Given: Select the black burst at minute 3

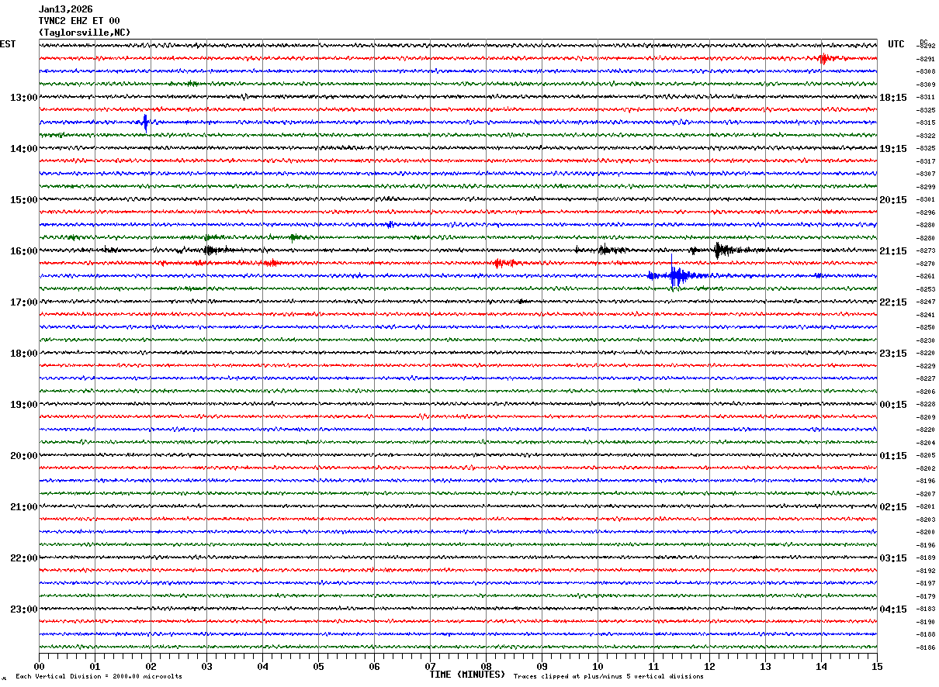Looking at the screenshot, I should (x=210, y=250).
